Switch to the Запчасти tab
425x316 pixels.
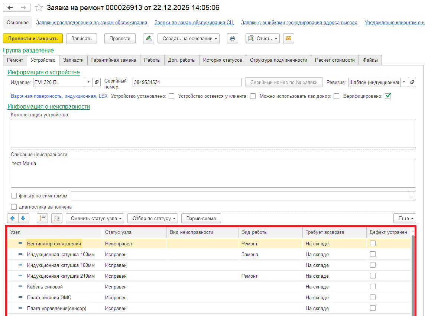(x=73, y=60)
